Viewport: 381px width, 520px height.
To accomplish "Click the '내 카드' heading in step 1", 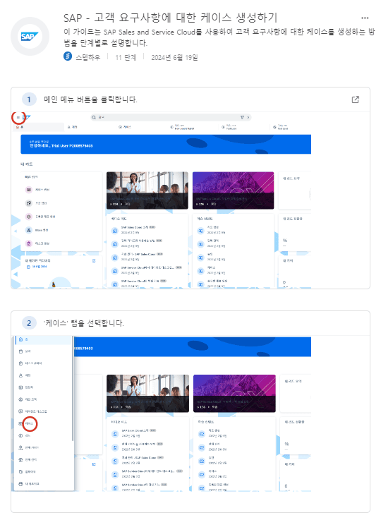I will pyautogui.click(x=27, y=164).
